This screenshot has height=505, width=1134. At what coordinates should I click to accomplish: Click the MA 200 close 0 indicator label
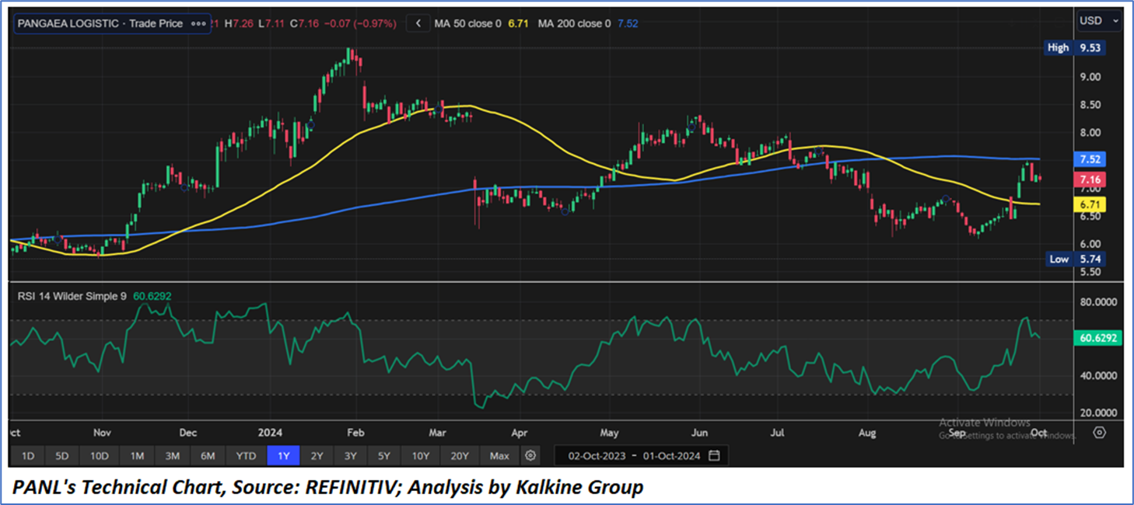(x=574, y=24)
